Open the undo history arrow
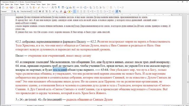 click(45, 7)
